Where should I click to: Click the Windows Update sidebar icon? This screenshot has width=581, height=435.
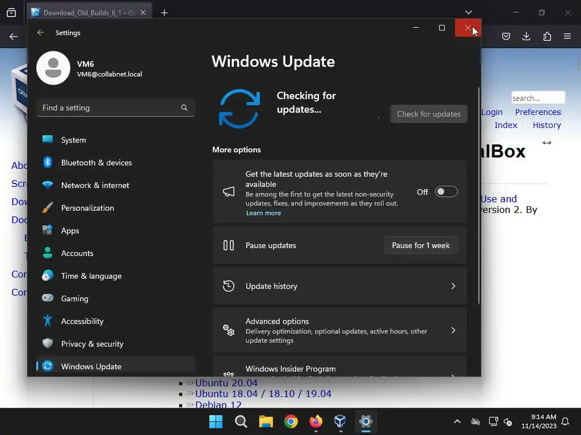pos(48,366)
